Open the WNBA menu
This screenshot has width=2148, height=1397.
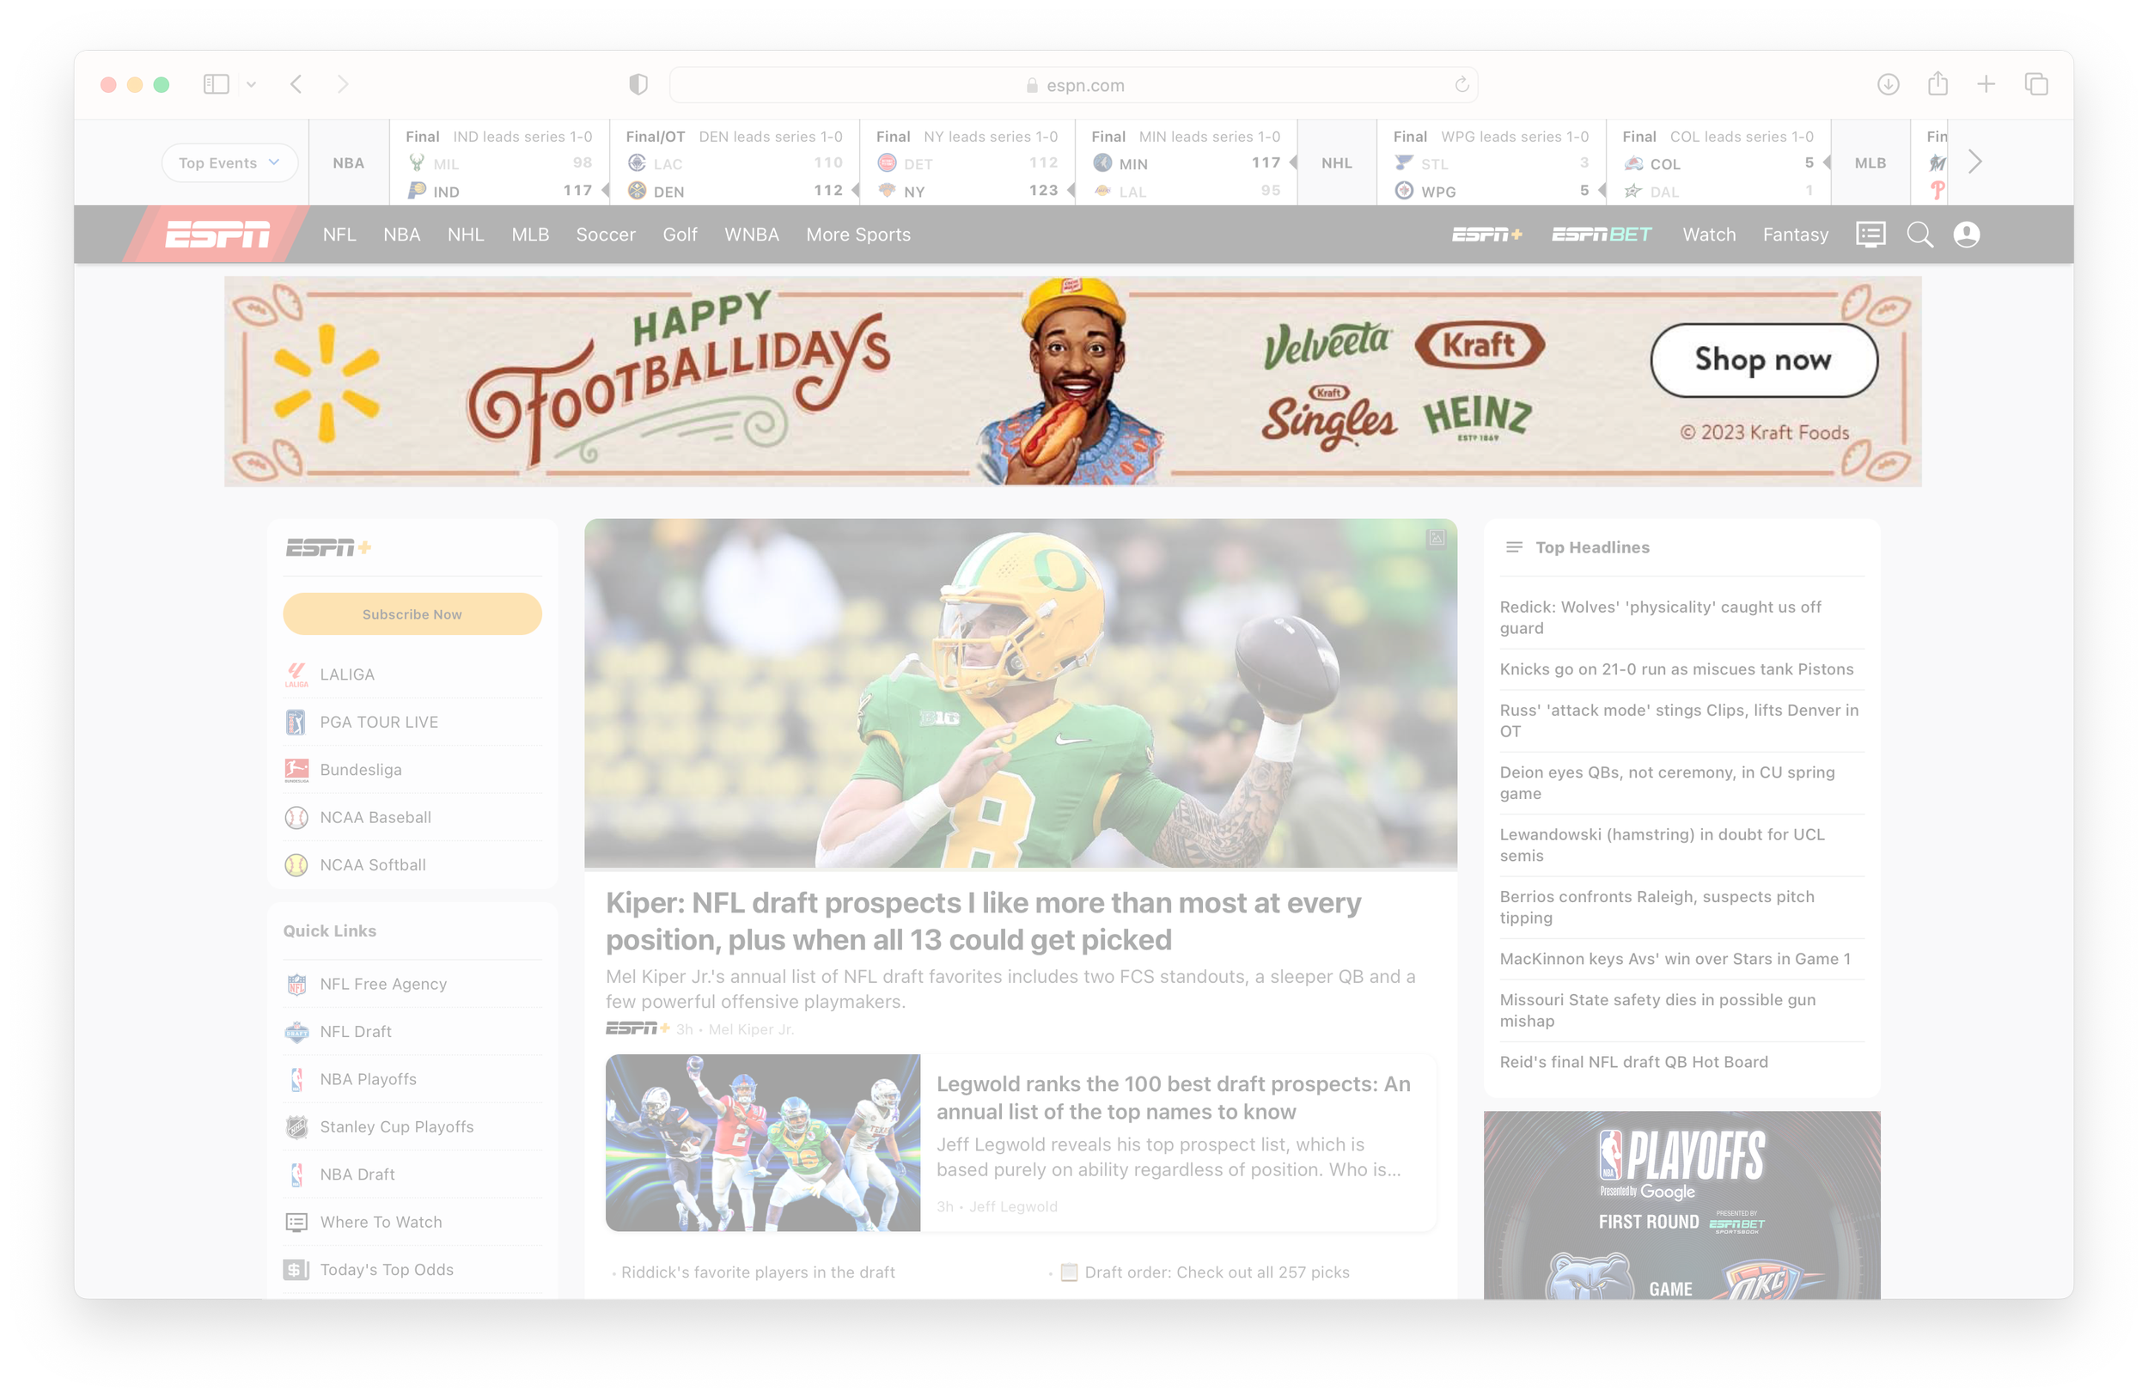[x=751, y=235]
